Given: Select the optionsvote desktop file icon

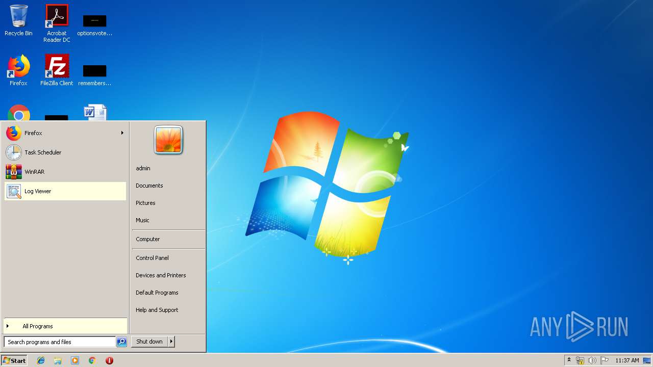Looking at the screenshot, I should click(94, 25).
